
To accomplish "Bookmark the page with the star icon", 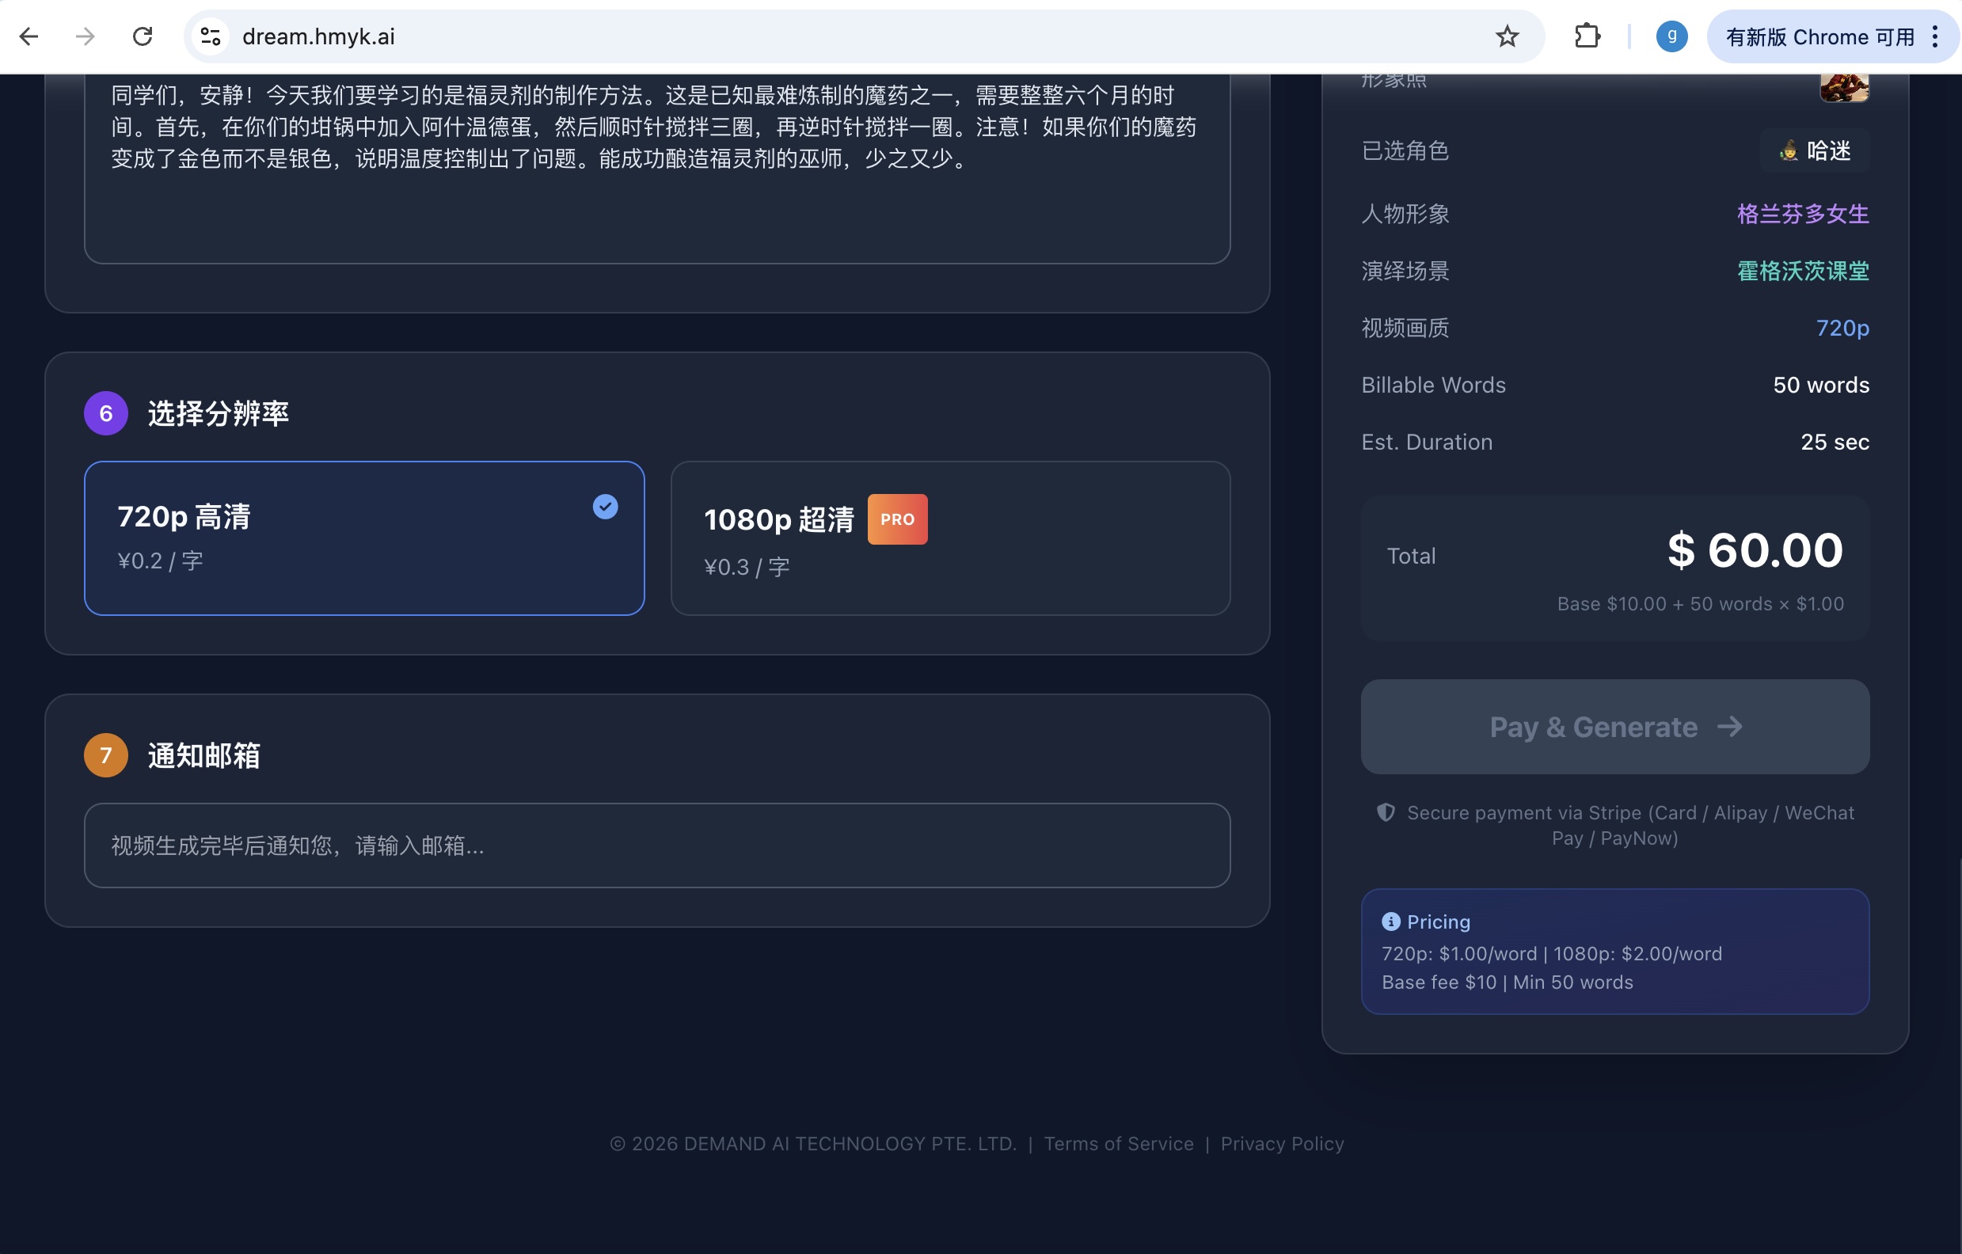I will tap(1508, 36).
